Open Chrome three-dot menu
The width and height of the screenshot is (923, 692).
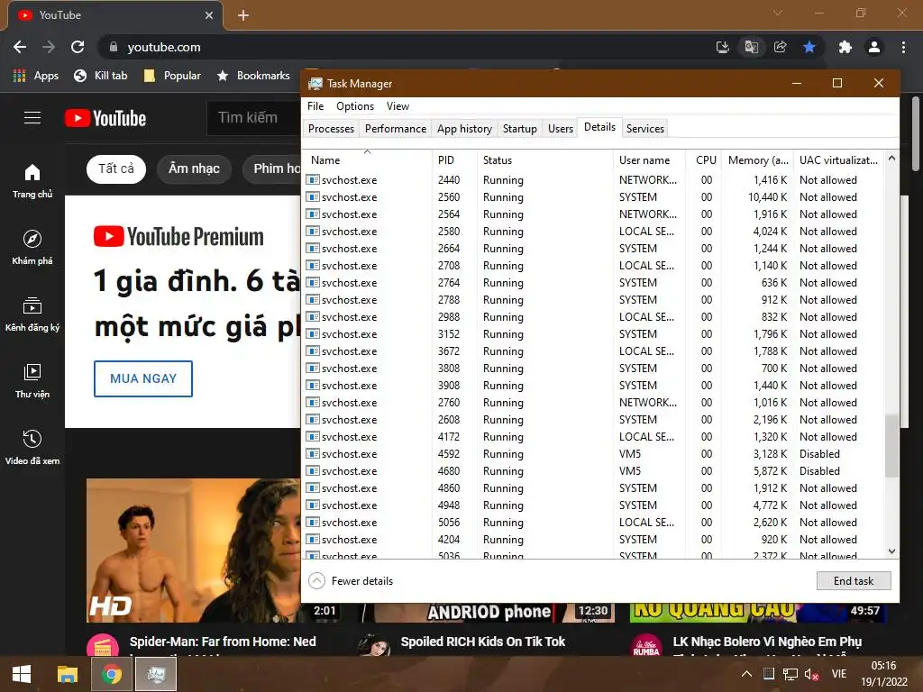(903, 47)
